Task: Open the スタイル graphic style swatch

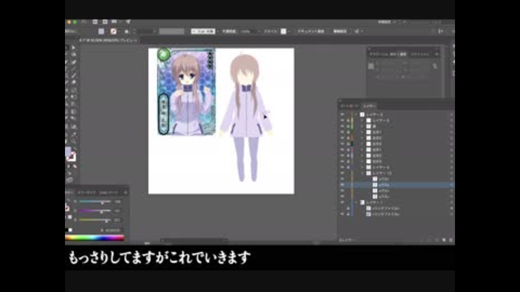Action: (283, 31)
